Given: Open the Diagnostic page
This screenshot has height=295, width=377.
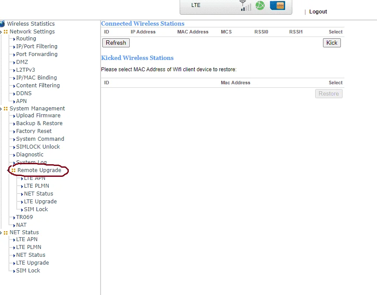Looking at the screenshot, I should click(x=30, y=155).
